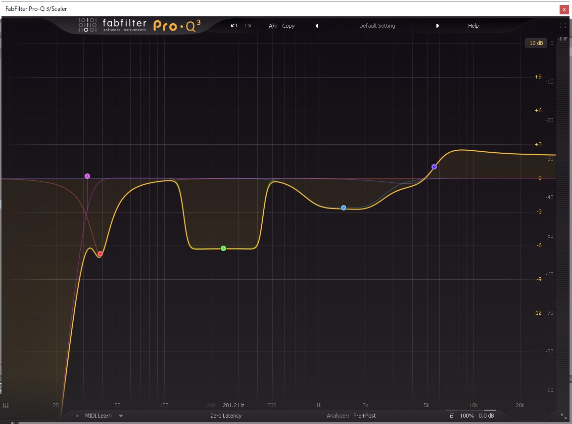572x424 pixels.
Task: Toggle the A/B state switch
Action: pos(273,26)
